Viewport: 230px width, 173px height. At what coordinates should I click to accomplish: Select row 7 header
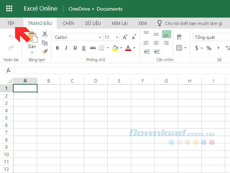7,132
